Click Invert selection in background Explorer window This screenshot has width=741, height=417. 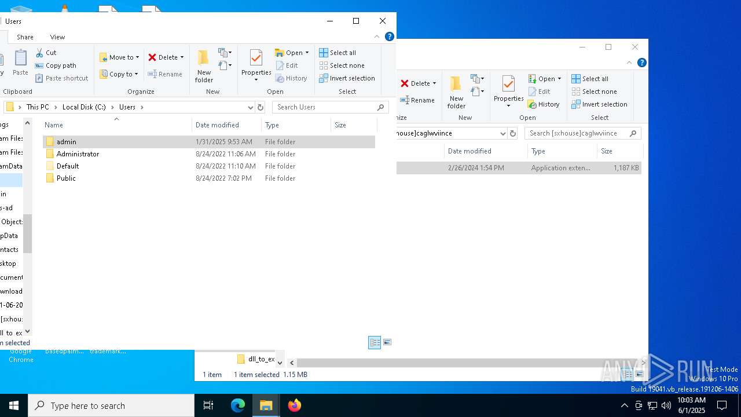[599, 104]
